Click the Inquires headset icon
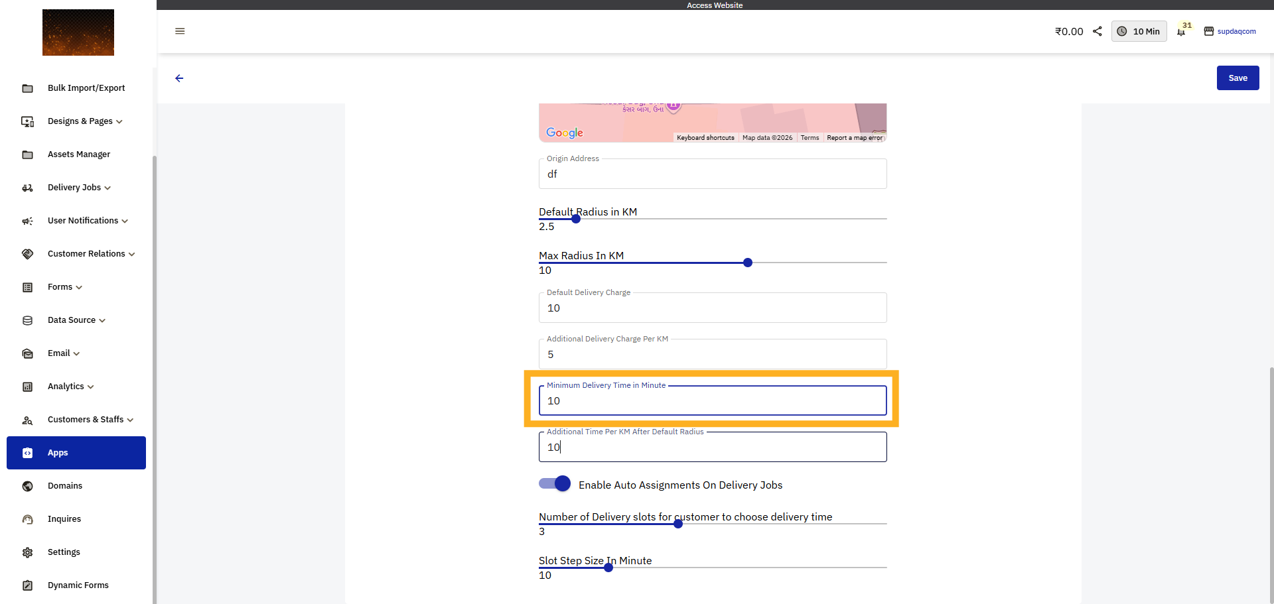The image size is (1274, 604). [27, 519]
